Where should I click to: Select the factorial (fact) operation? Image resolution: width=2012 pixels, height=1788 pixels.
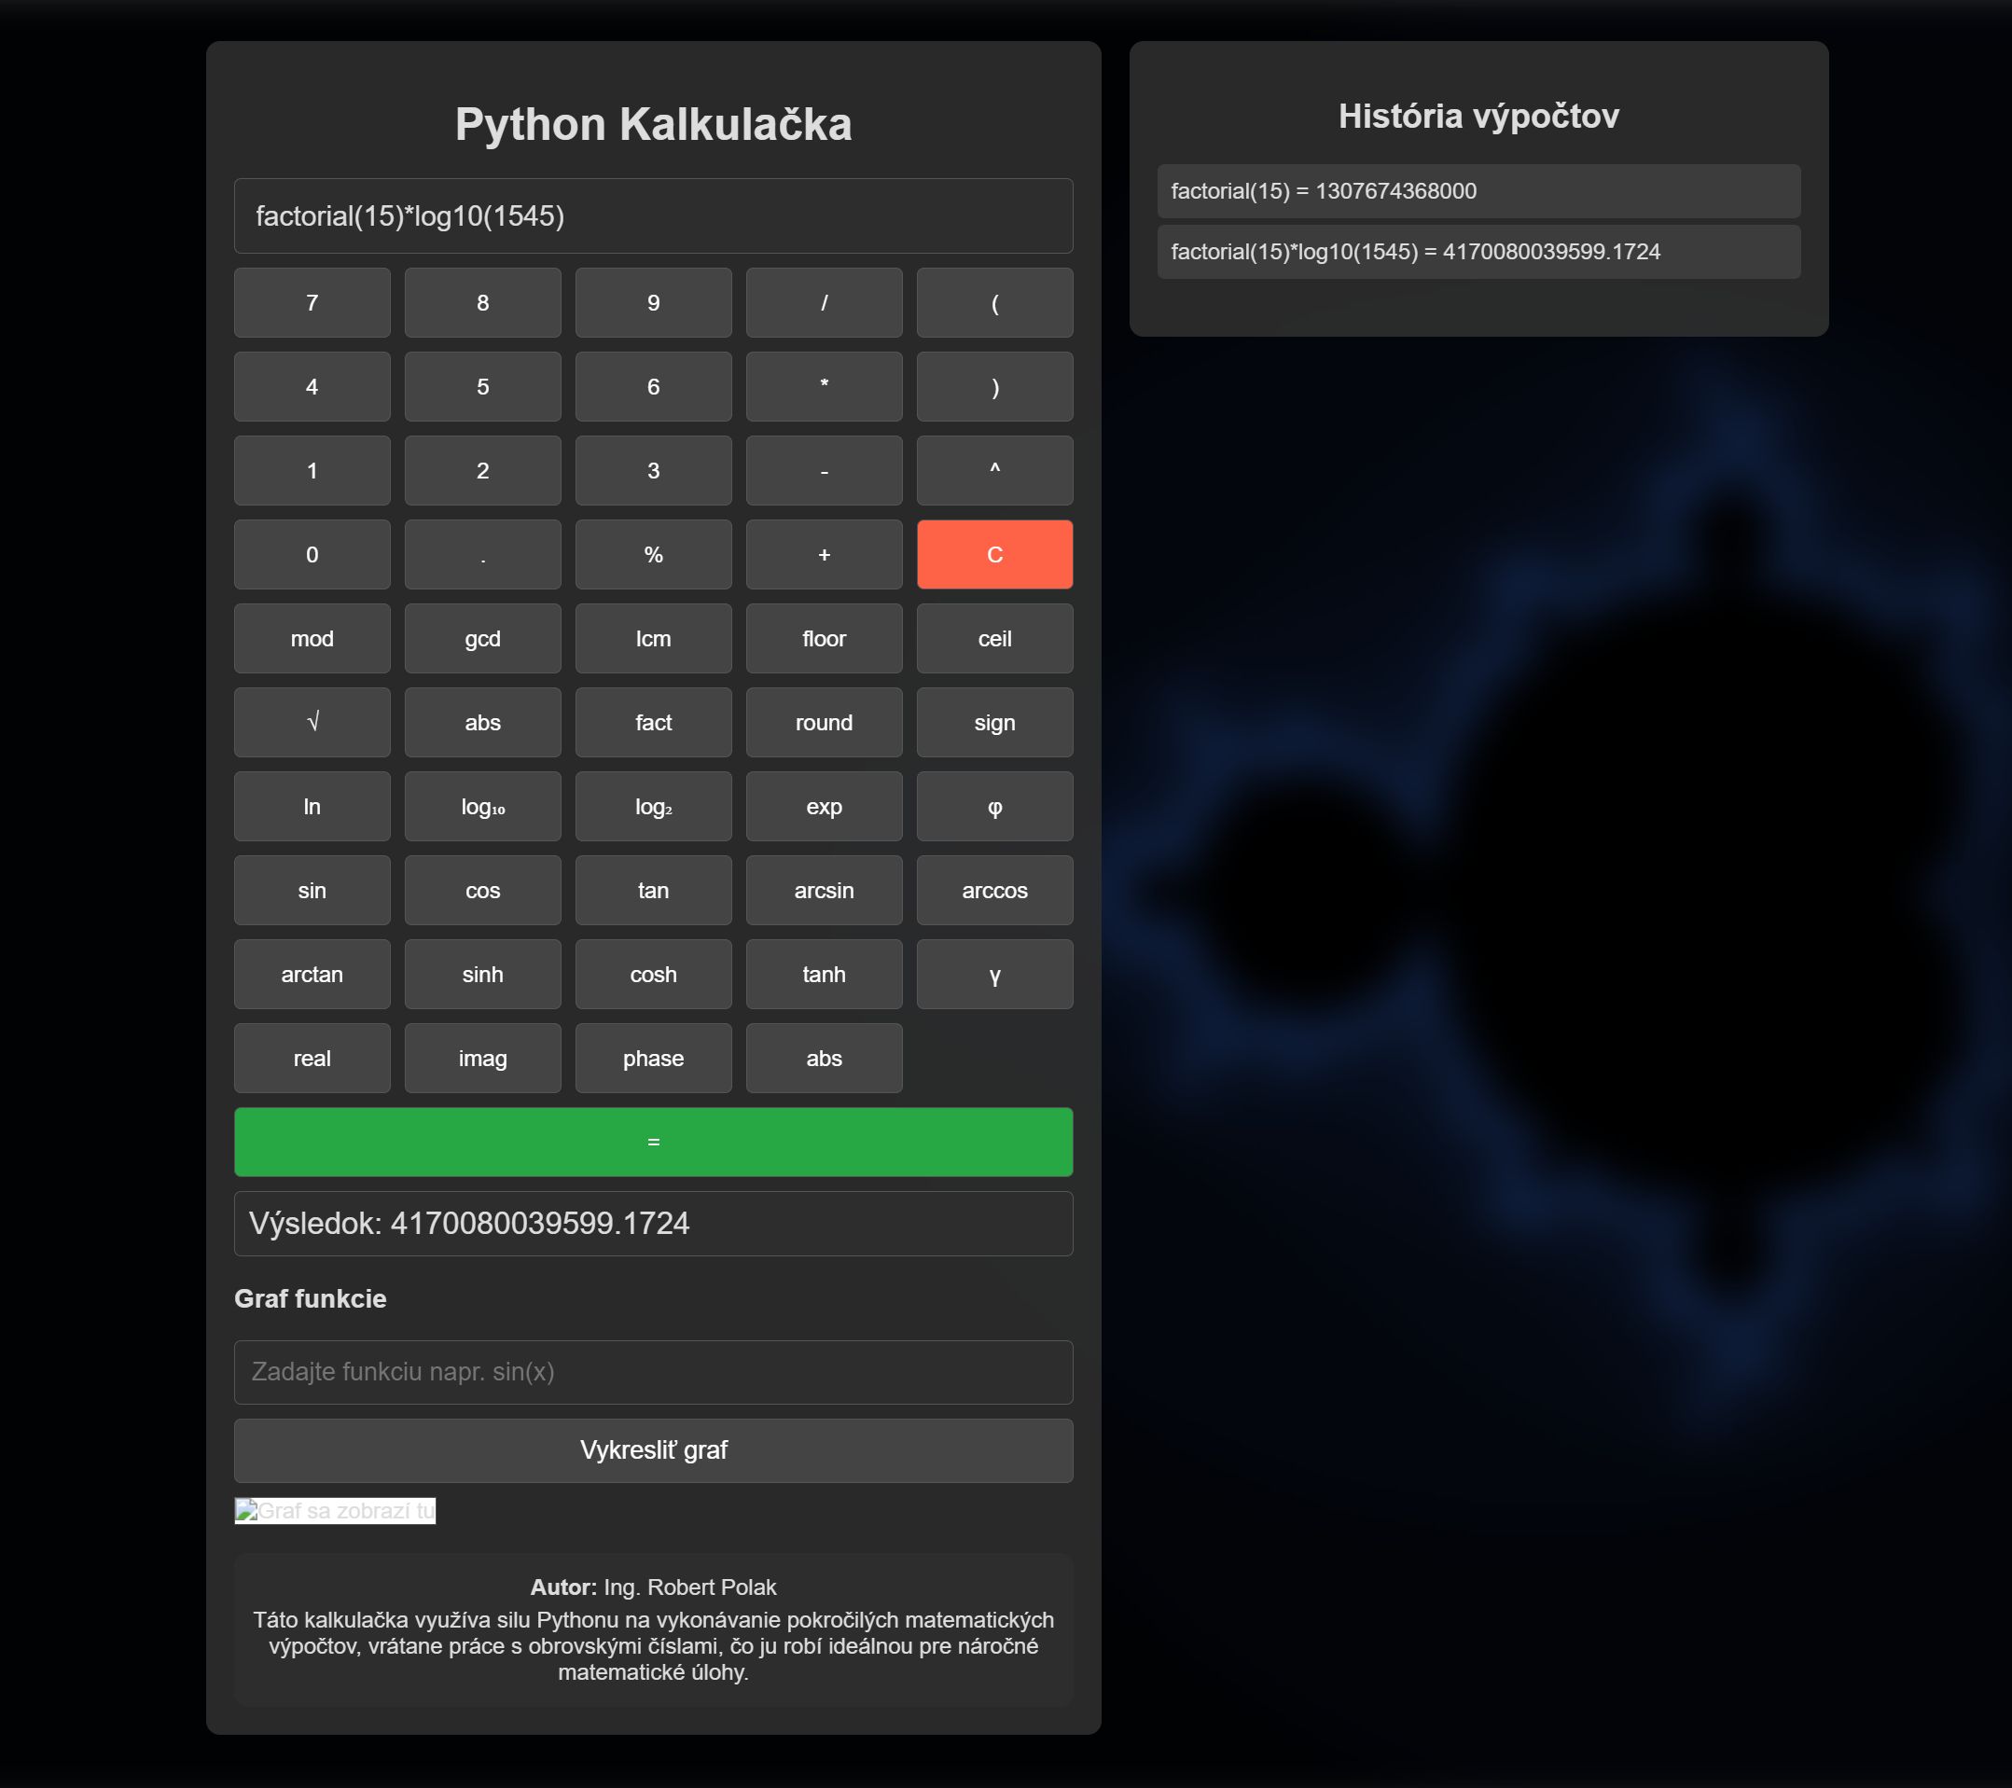pos(654,721)
